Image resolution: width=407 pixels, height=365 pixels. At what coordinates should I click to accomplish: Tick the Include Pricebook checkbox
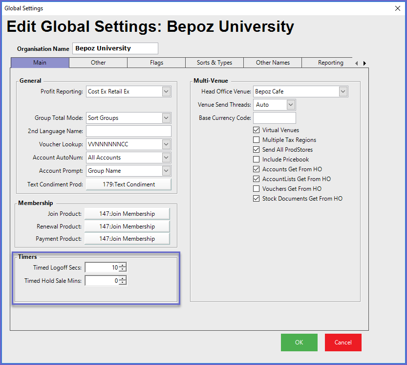(257, 160)
